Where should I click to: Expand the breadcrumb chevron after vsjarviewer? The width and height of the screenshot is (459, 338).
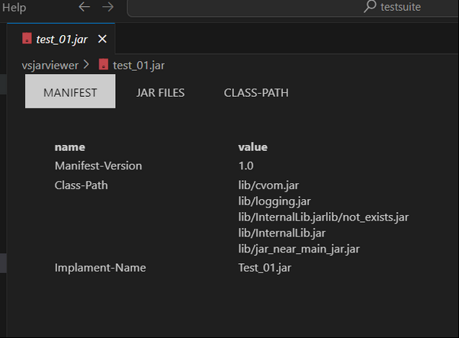pyautogui.click(x=86, y=65)
